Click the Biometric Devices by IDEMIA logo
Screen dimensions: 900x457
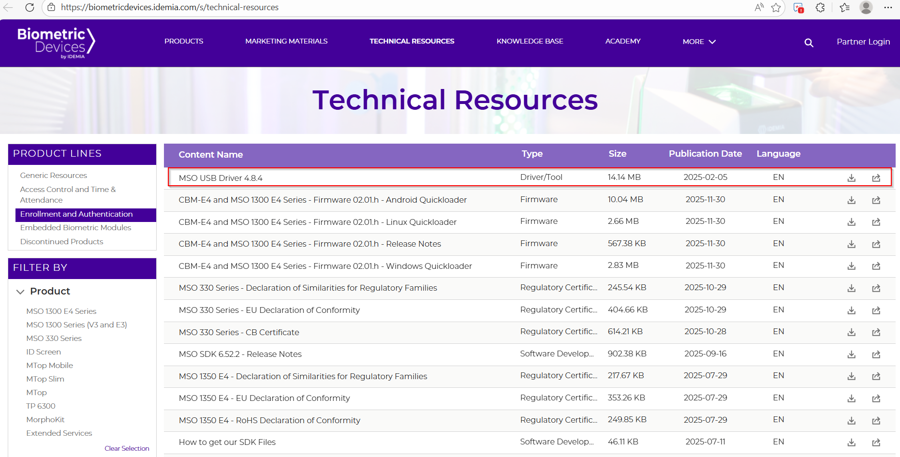pos(56,43)
